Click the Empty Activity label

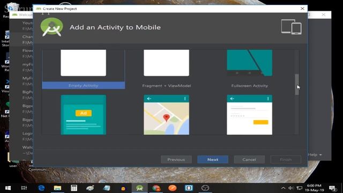point(84,86)
